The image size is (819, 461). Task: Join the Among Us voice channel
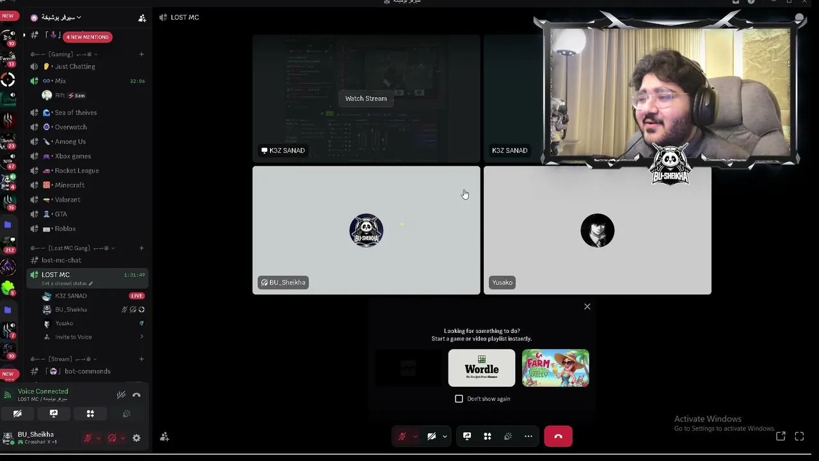click(87, 142)
